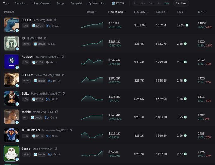This screenshot has width=215, height=165.
Task: Select the 1m timeframe toggle
Action: [136, 3]
